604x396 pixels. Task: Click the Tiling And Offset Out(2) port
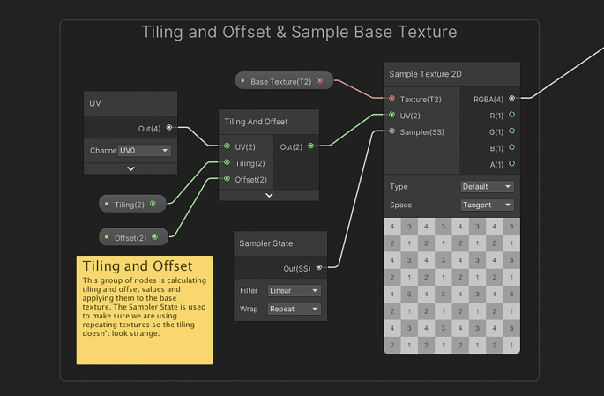[x=310, y=146]
